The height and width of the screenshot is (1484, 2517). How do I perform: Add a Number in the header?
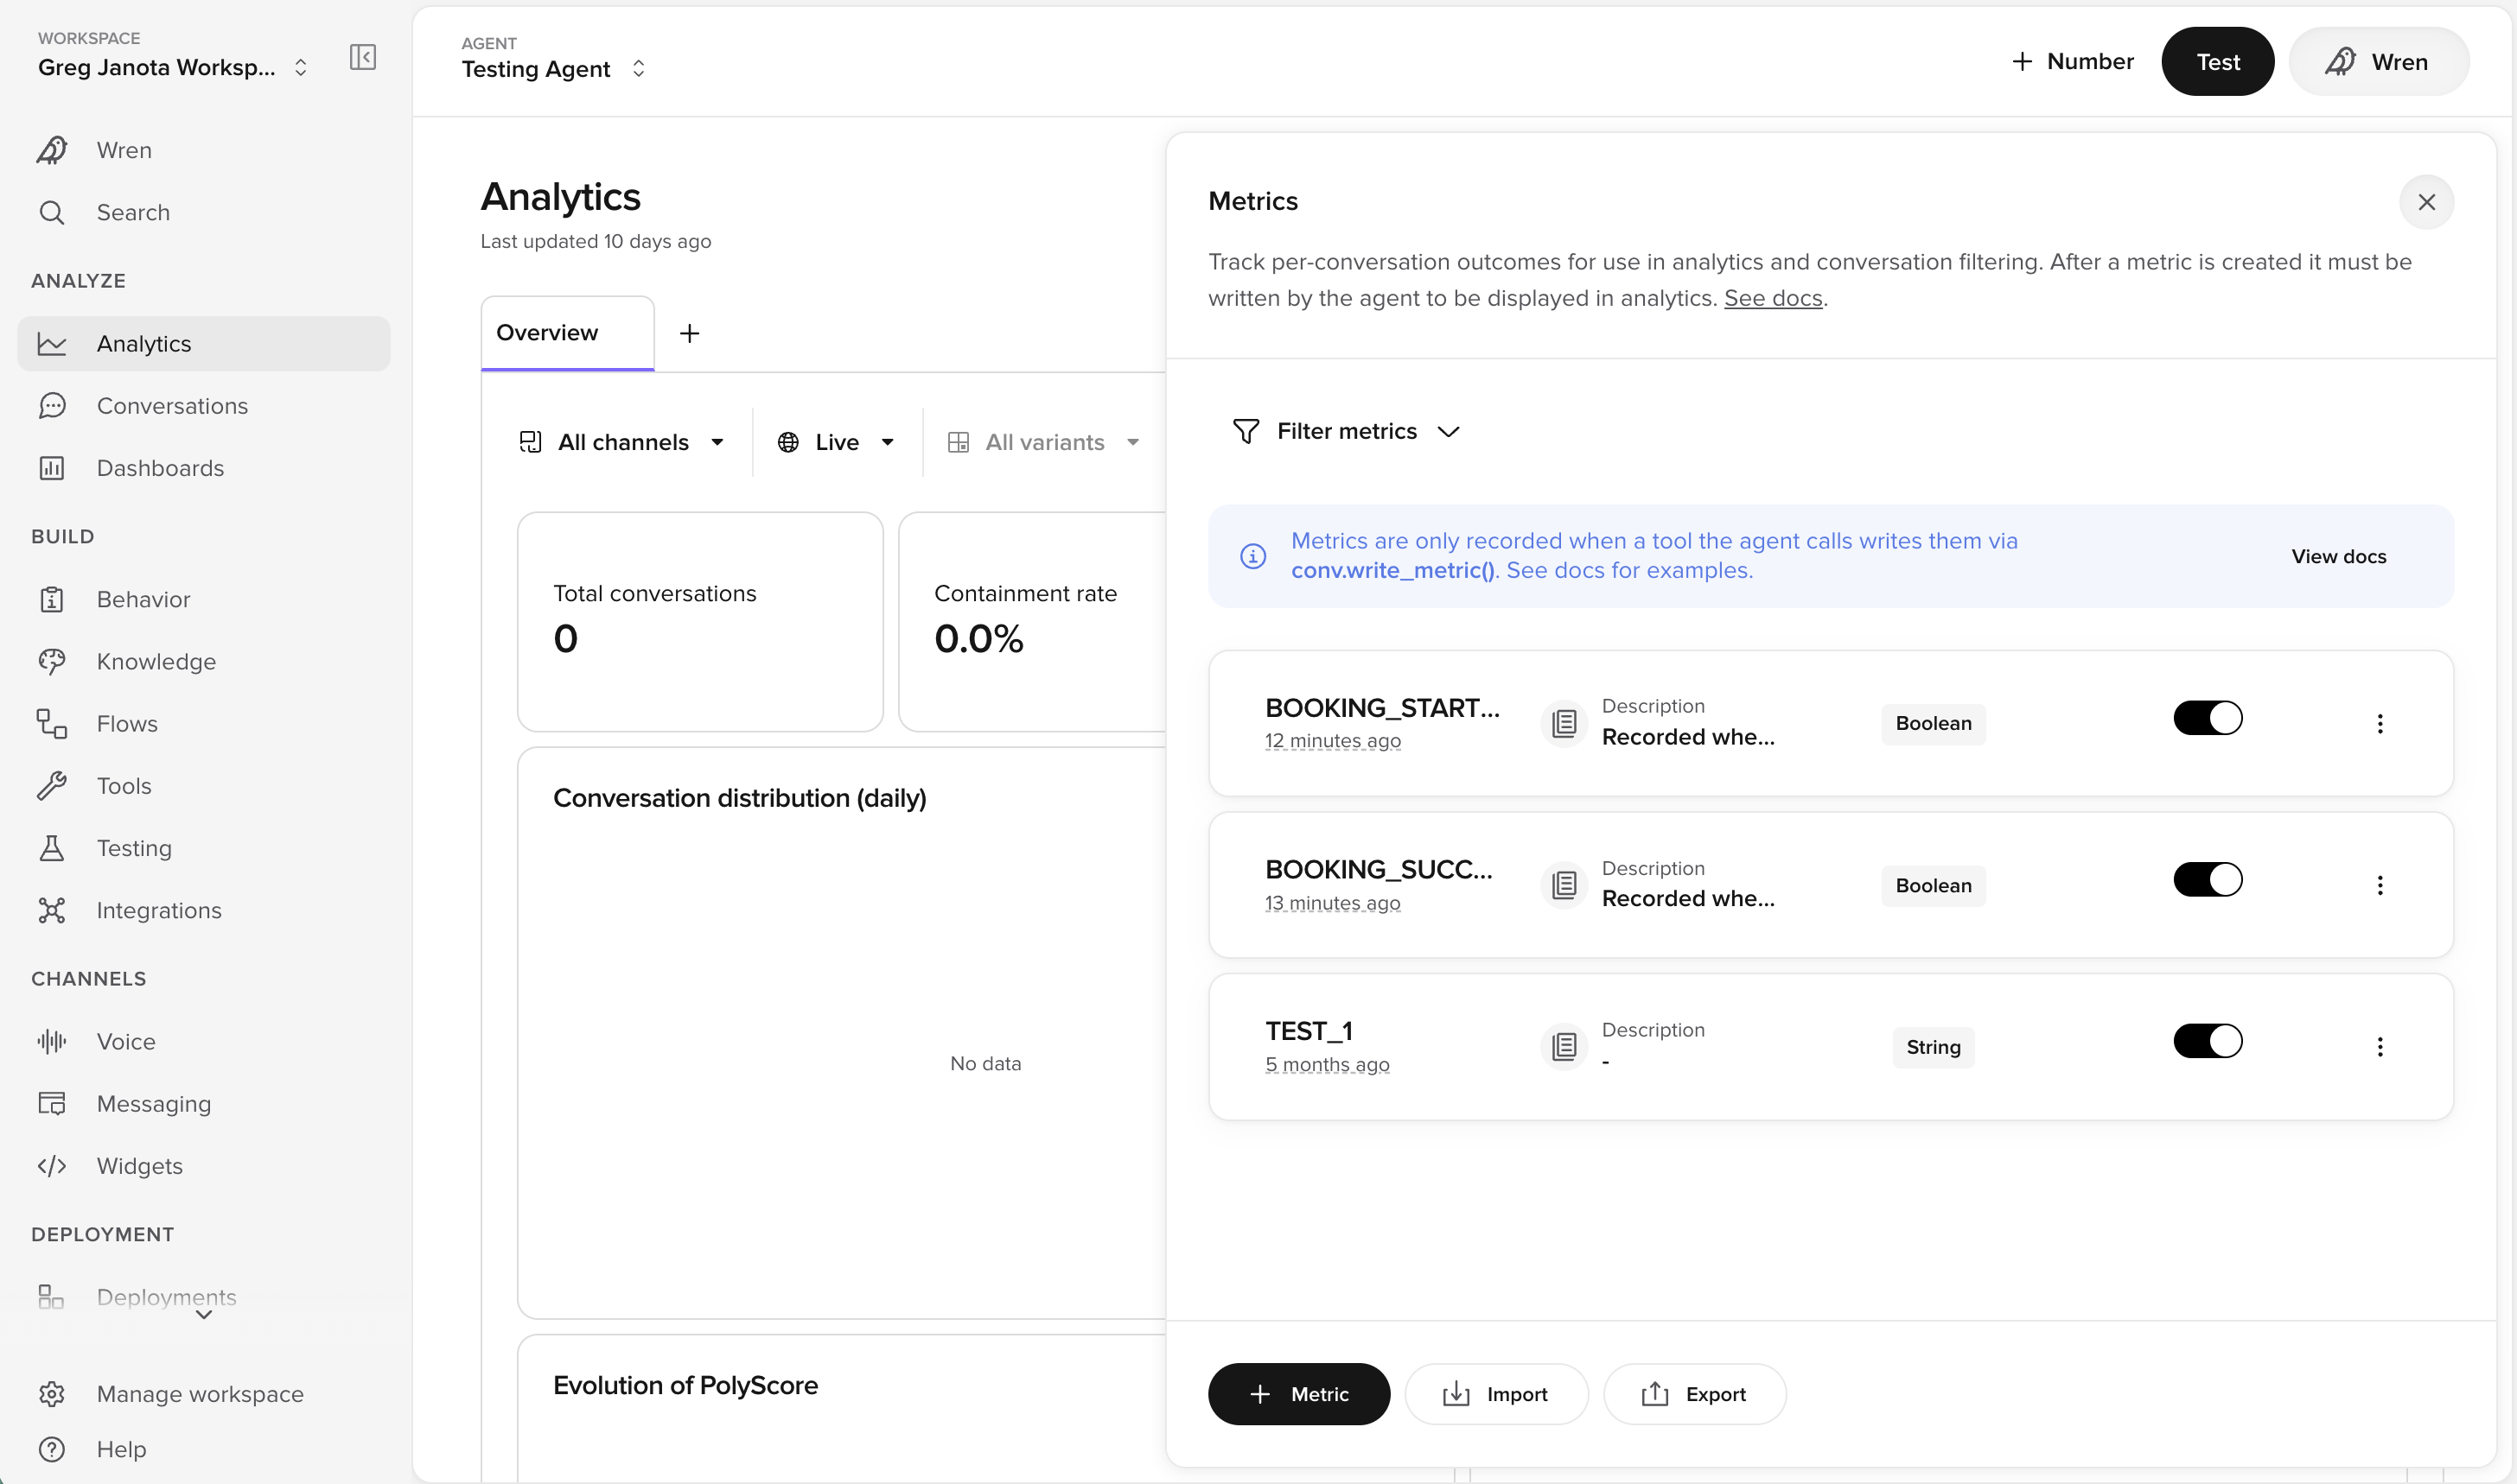2073,62
